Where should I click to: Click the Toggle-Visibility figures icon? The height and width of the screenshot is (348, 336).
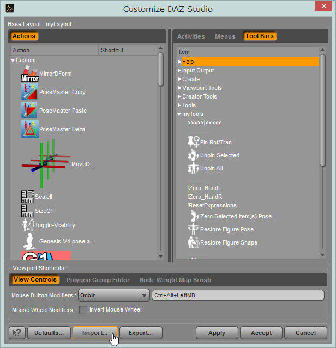28,225
